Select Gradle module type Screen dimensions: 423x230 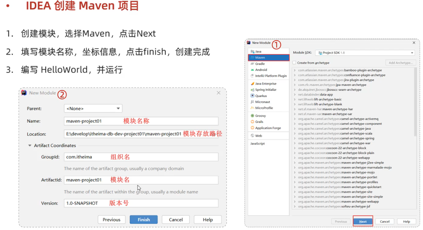point(269,64)
